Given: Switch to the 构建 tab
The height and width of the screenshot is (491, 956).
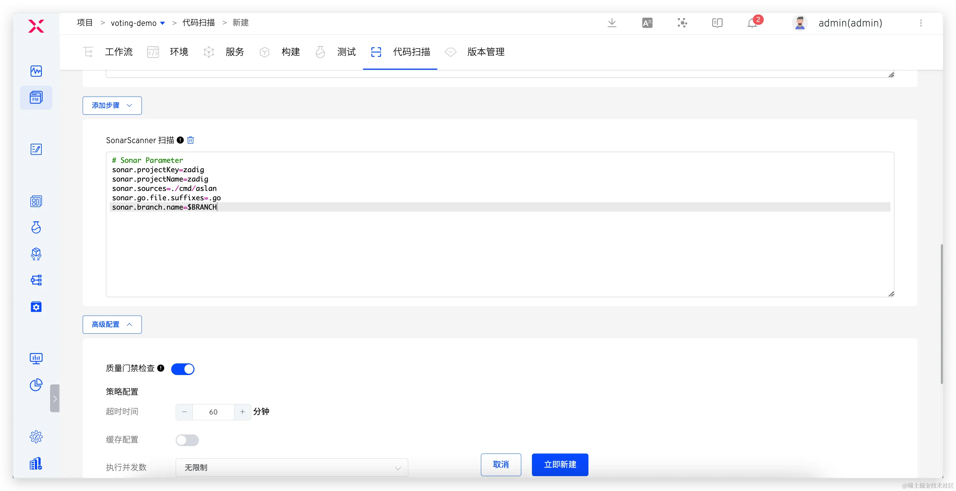Looking at the screenshot, I should click(290, 52).
